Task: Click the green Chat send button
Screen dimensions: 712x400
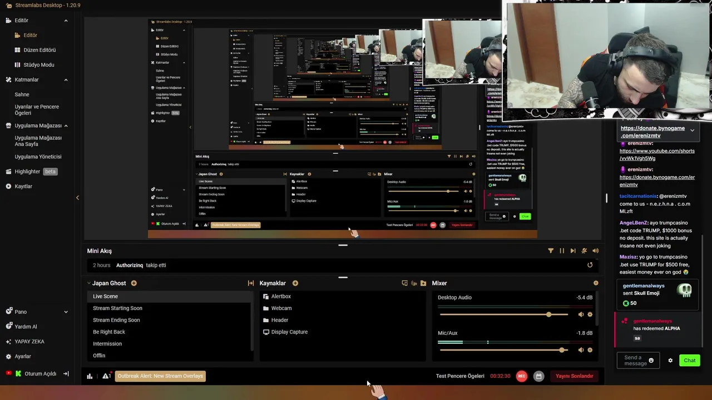Action: coord(690,361)
